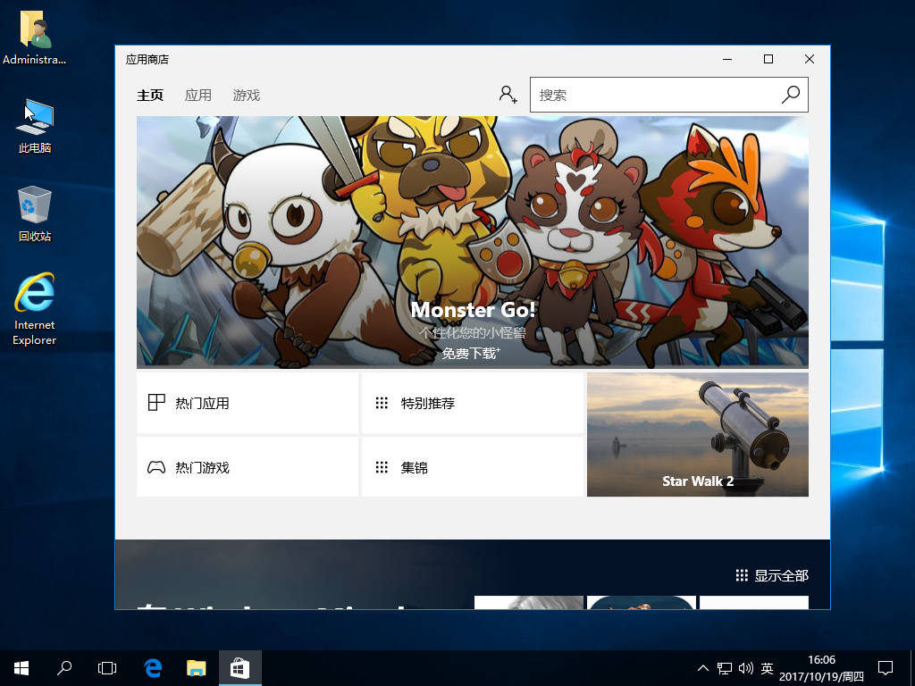
Task: Click 显示全部 to show all
Action: [x=772, y=576]
